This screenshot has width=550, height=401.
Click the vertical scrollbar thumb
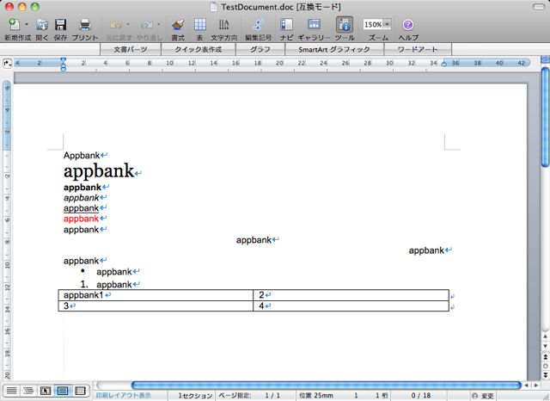click(545, 116)
